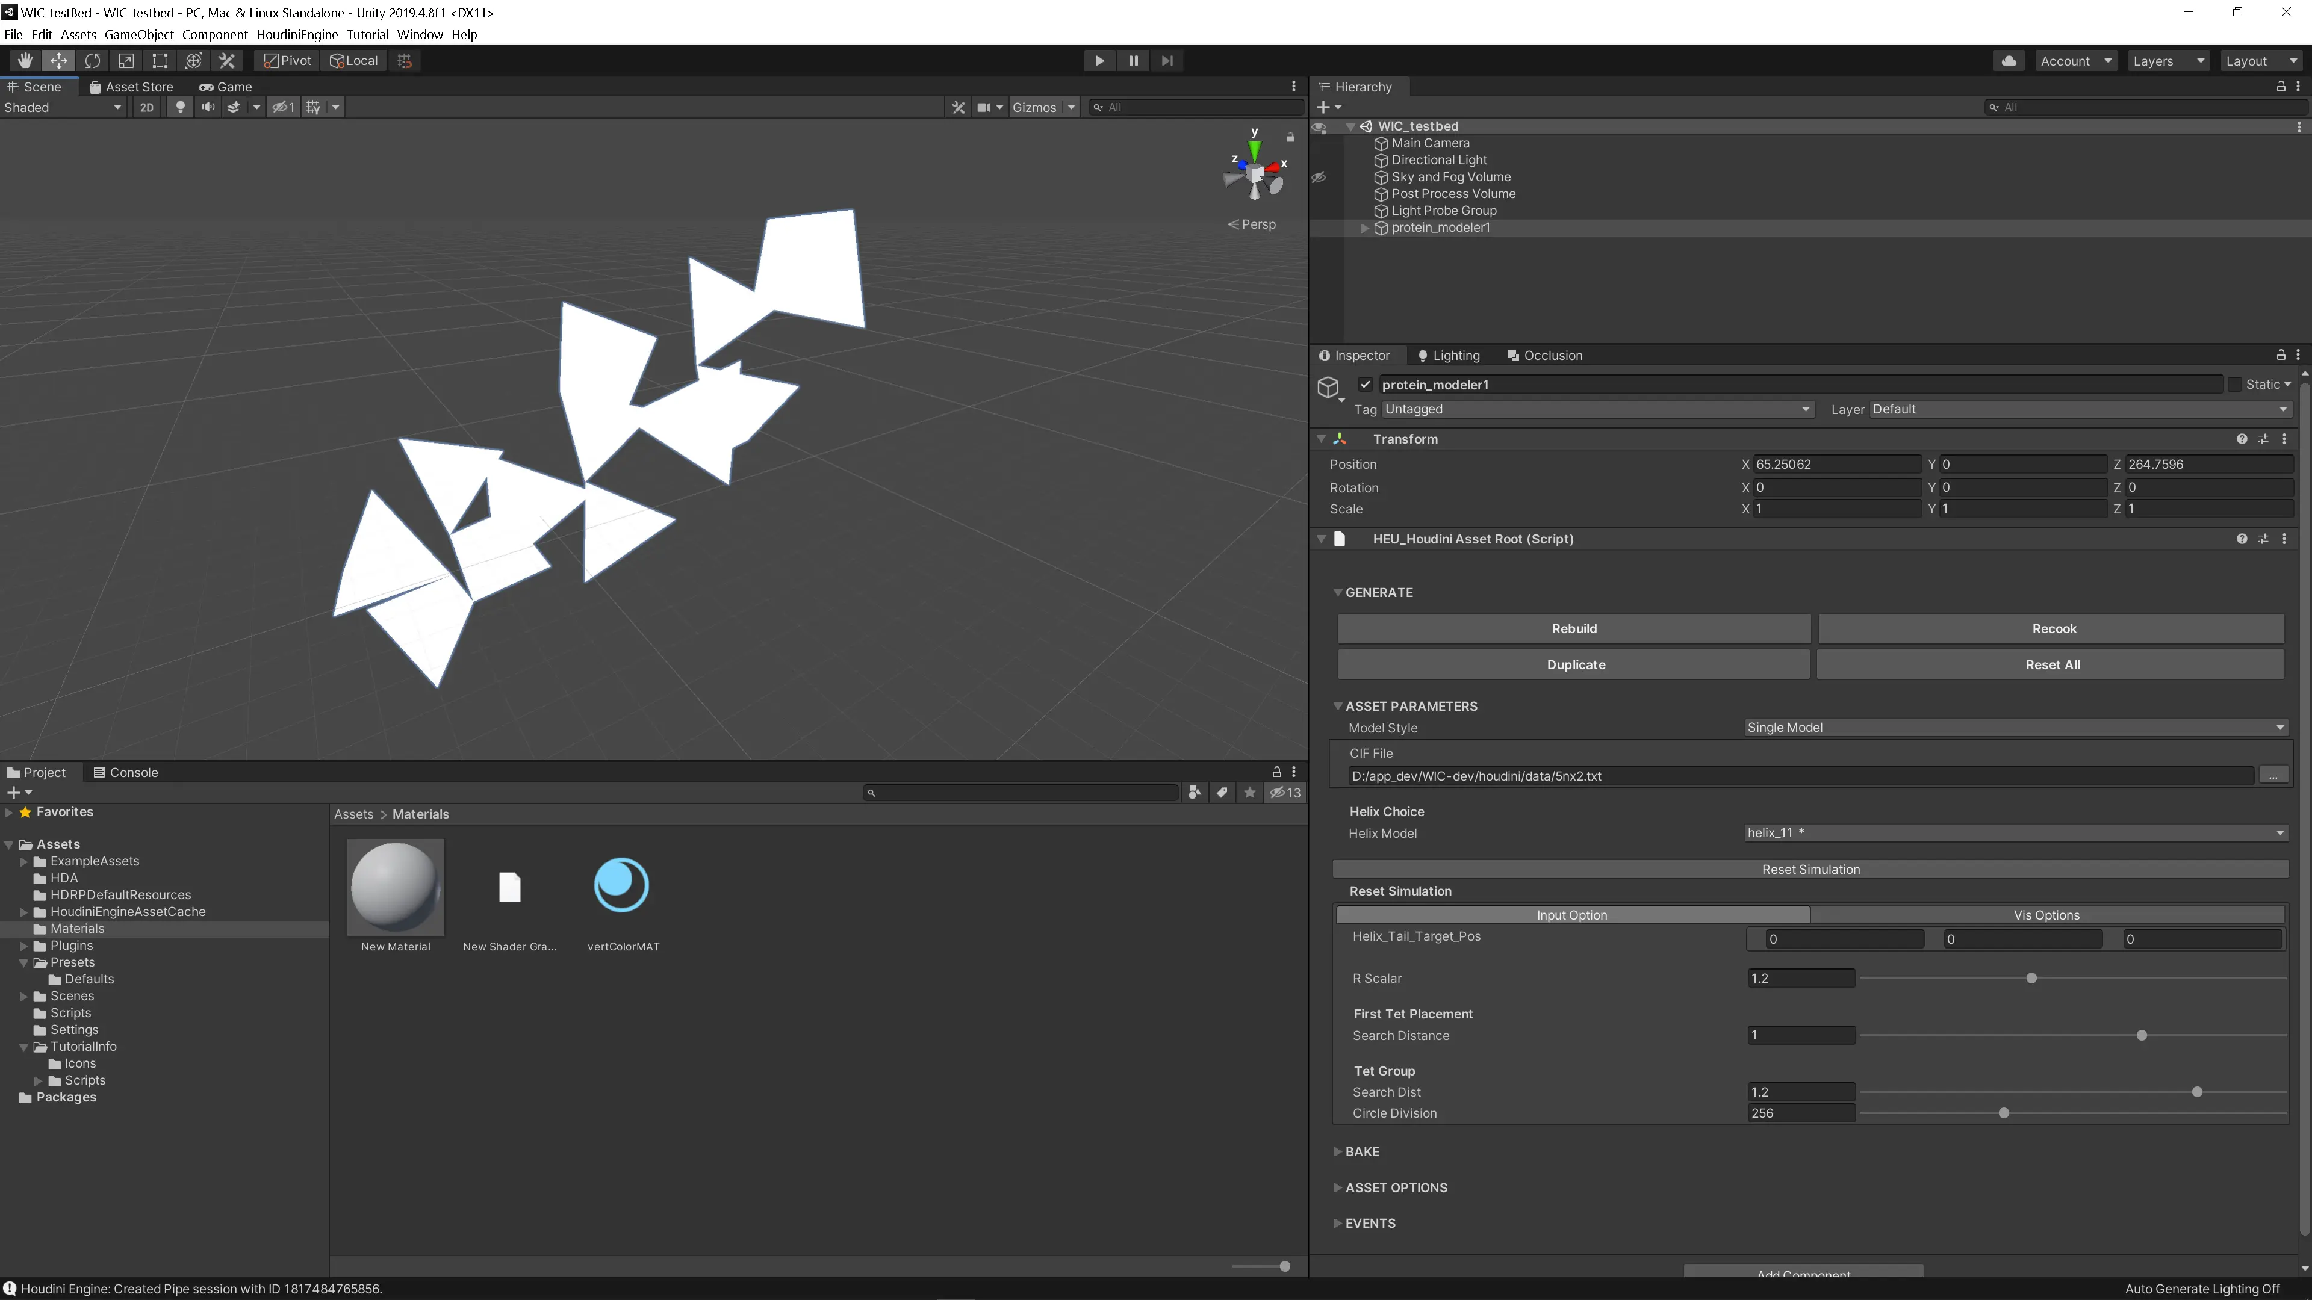
Task: Open Gizmos dropdown arrow
Action: [x=1071, y=107]
